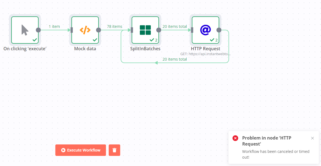Click the trash delete button
This screenshot has width=321, height=166.
pos(114,150)
